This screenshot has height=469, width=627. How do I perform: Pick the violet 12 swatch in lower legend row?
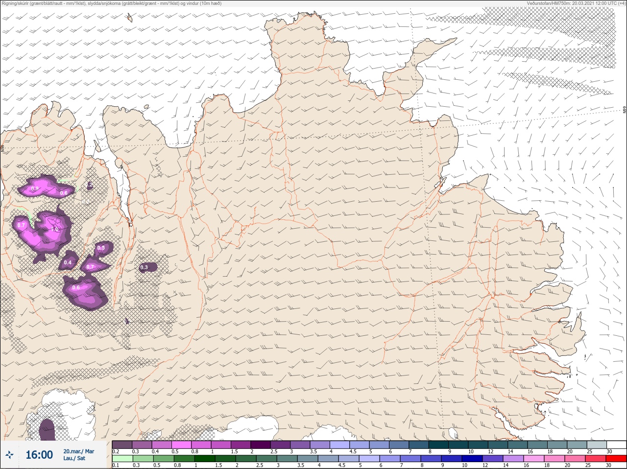tap(493, 459)
